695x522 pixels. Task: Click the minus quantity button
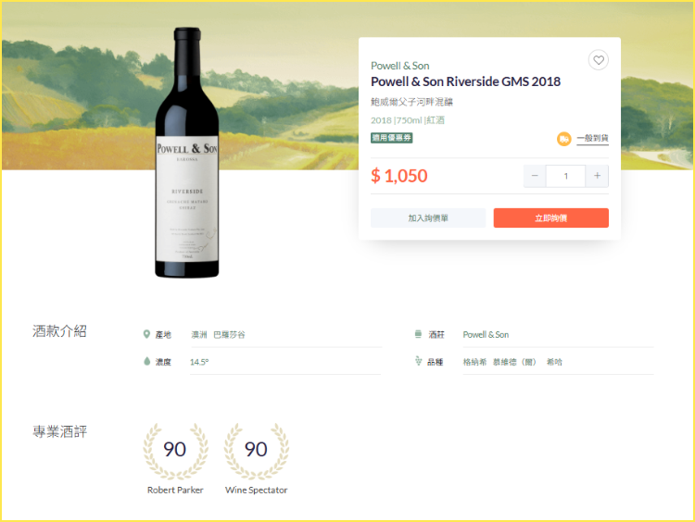pyautogui.click(x=535, y=176)
